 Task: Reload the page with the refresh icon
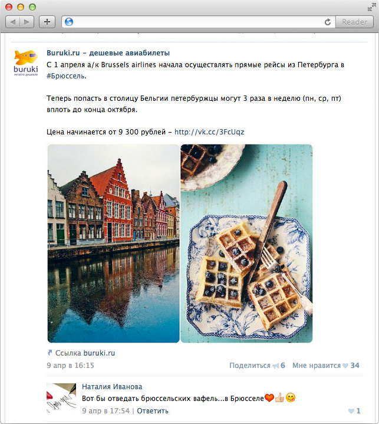pos(328,22)
